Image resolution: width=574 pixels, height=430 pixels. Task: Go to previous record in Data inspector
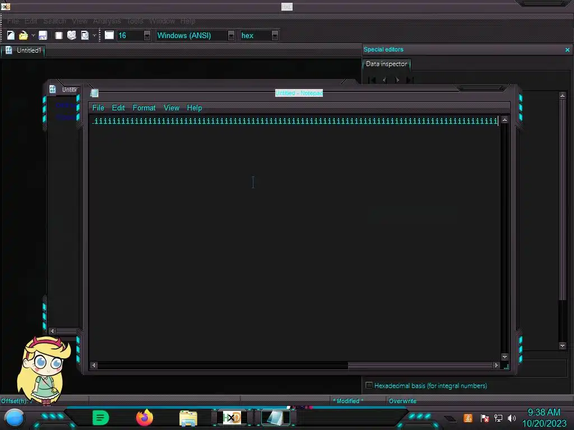[385, 80]
